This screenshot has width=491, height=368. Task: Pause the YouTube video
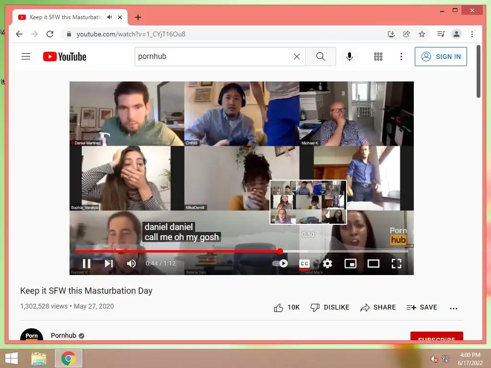point(86,264)
